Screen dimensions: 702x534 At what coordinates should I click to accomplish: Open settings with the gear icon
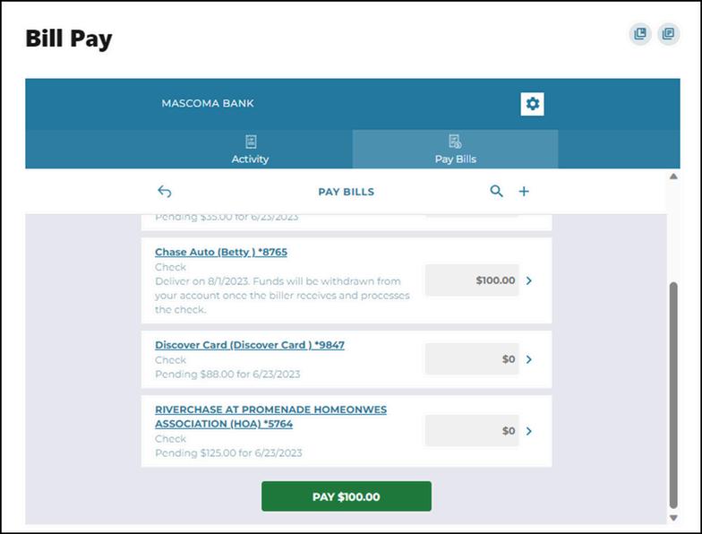click(533, 104)
